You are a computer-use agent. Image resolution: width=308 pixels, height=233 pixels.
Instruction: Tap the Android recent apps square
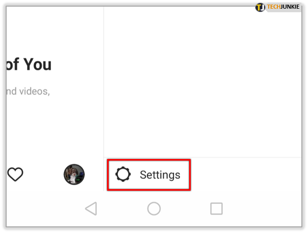216,209
